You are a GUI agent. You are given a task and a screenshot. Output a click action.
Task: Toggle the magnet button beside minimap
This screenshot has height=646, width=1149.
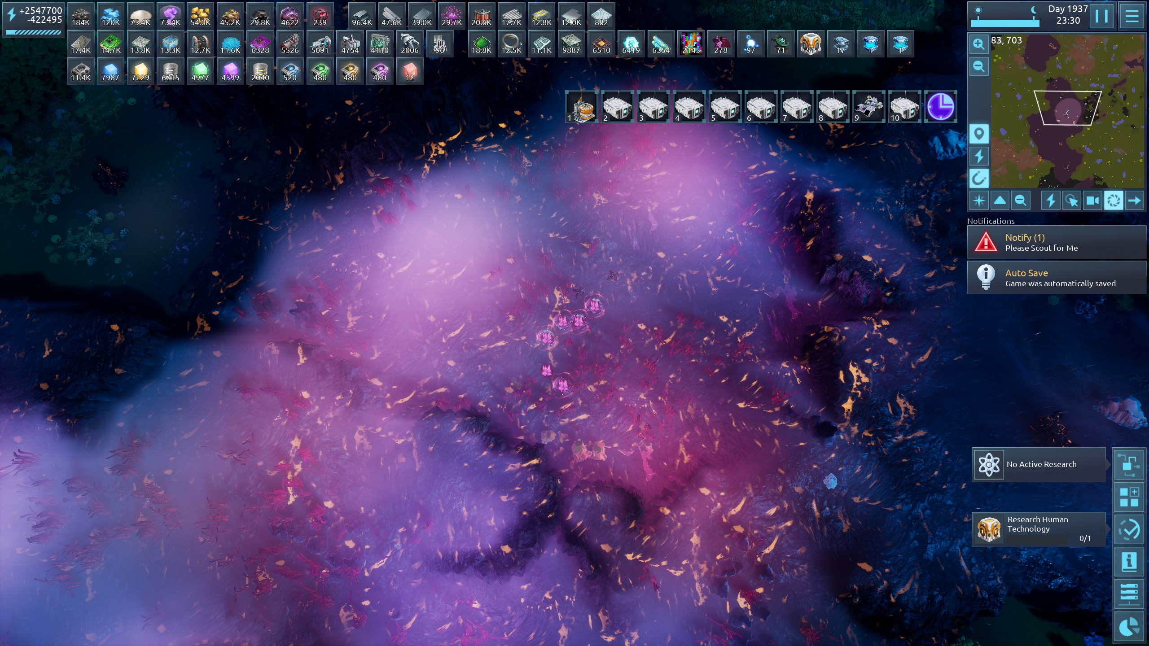point(978,179)
